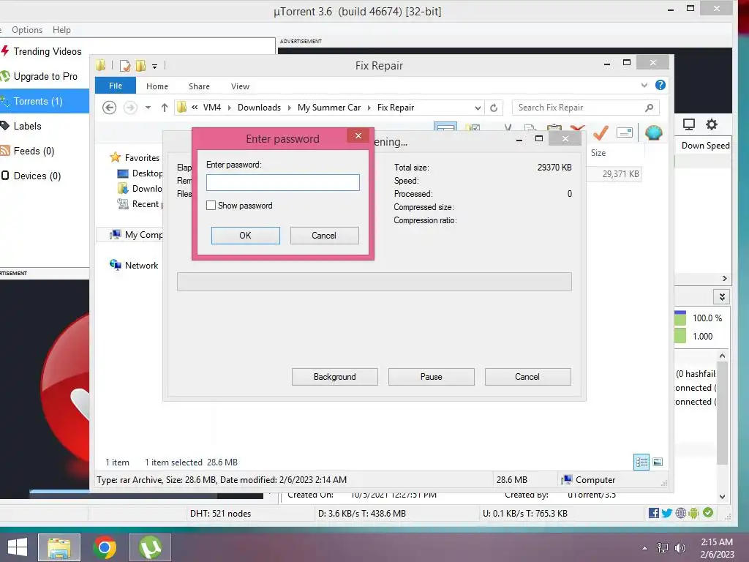This screenshot has width=749, height=562.
Task: Open uTorrent from taskbar
Action: [x=150, y=547]
